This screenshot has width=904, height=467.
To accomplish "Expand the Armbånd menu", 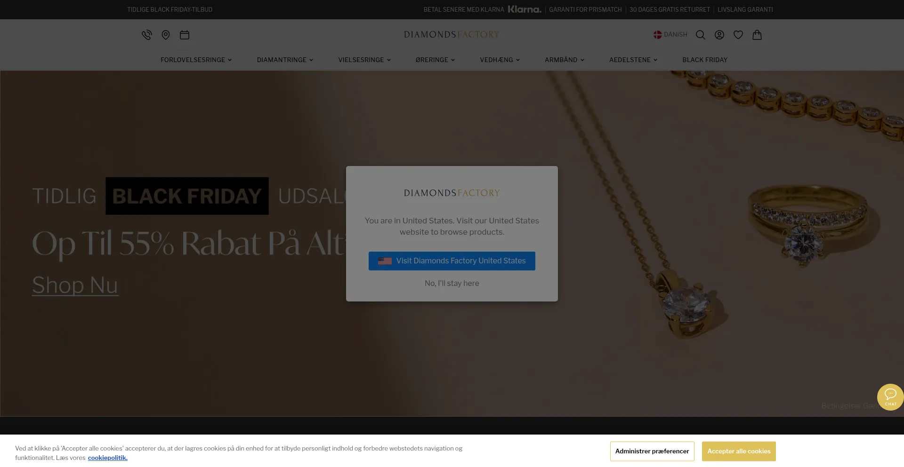I will (564, 60).
